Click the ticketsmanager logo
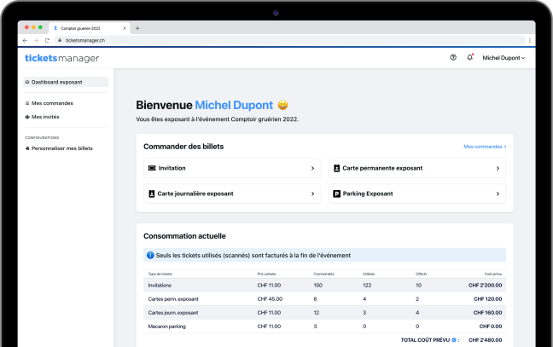This screenshot has height=347, width=553. 62,58
